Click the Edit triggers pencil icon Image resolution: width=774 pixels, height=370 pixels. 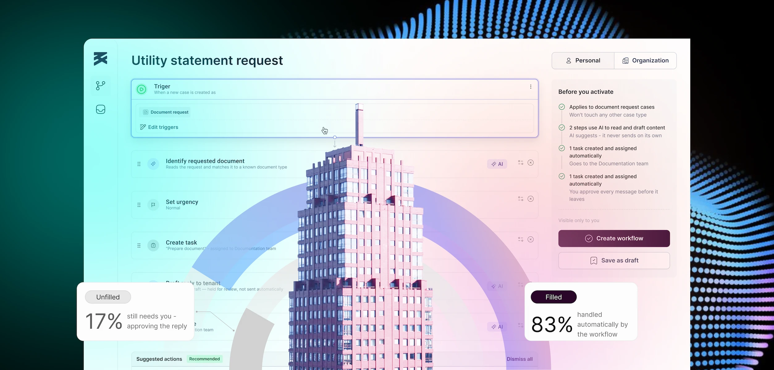[143, 127]
